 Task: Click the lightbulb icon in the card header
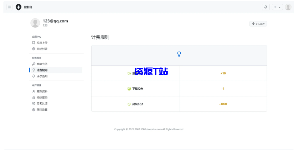179,54
